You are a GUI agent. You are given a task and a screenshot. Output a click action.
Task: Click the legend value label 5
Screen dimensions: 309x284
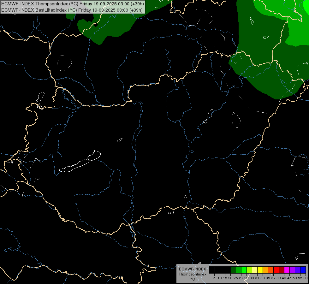[214, 278]
